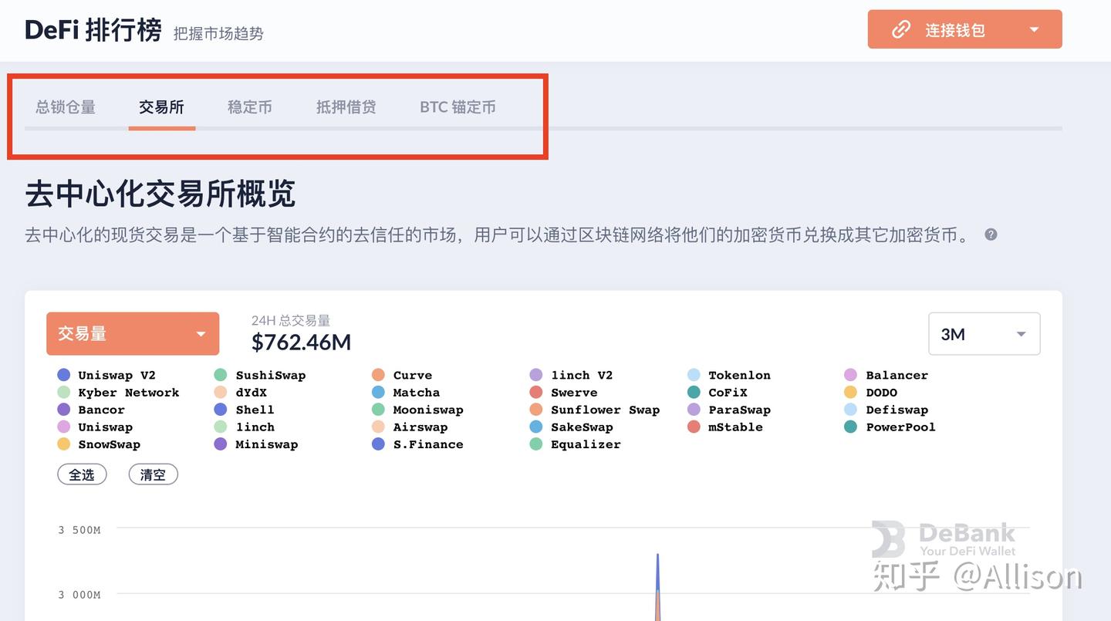This screenshot has height=621, width=1111.
Task: Switch to the 稳定币 tab
Action: [249, 107]
